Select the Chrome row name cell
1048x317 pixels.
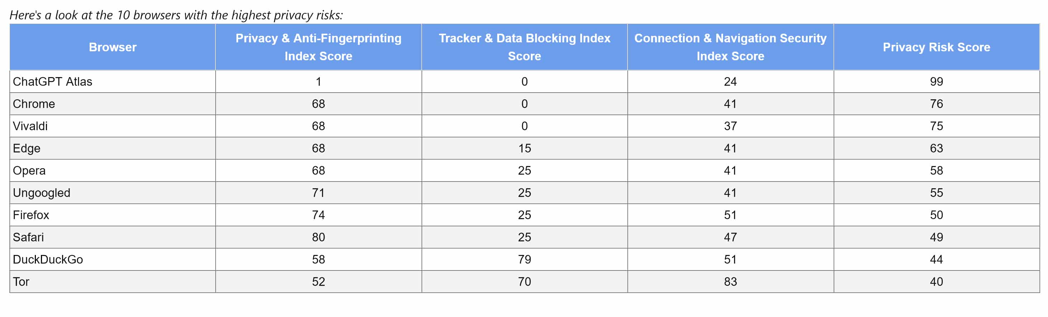[34, 104]
